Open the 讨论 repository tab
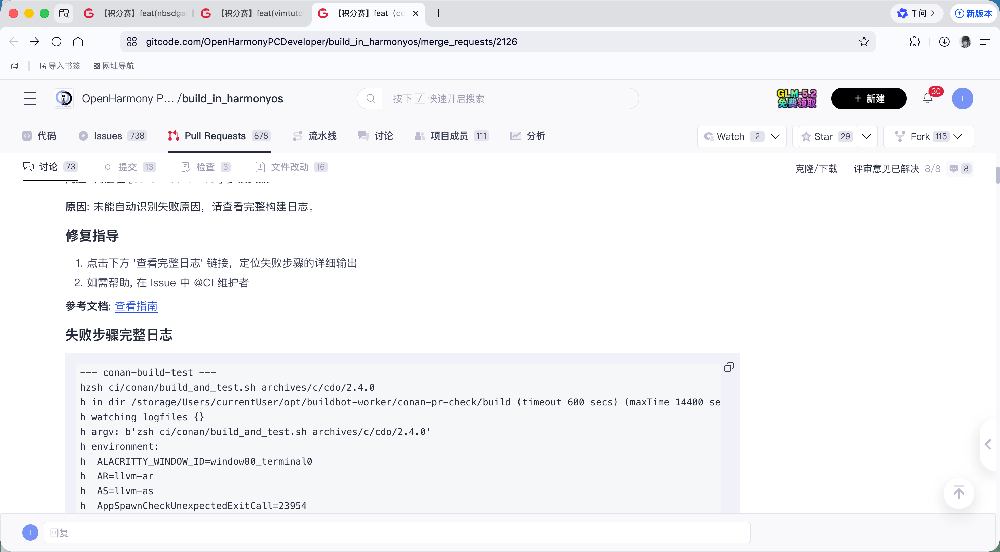The width and height of the screenshot is (1000, 552). (375, 136)
